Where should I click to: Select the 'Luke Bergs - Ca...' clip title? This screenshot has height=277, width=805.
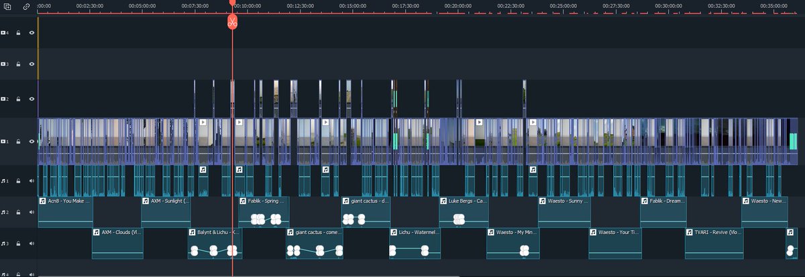(468, 201)
